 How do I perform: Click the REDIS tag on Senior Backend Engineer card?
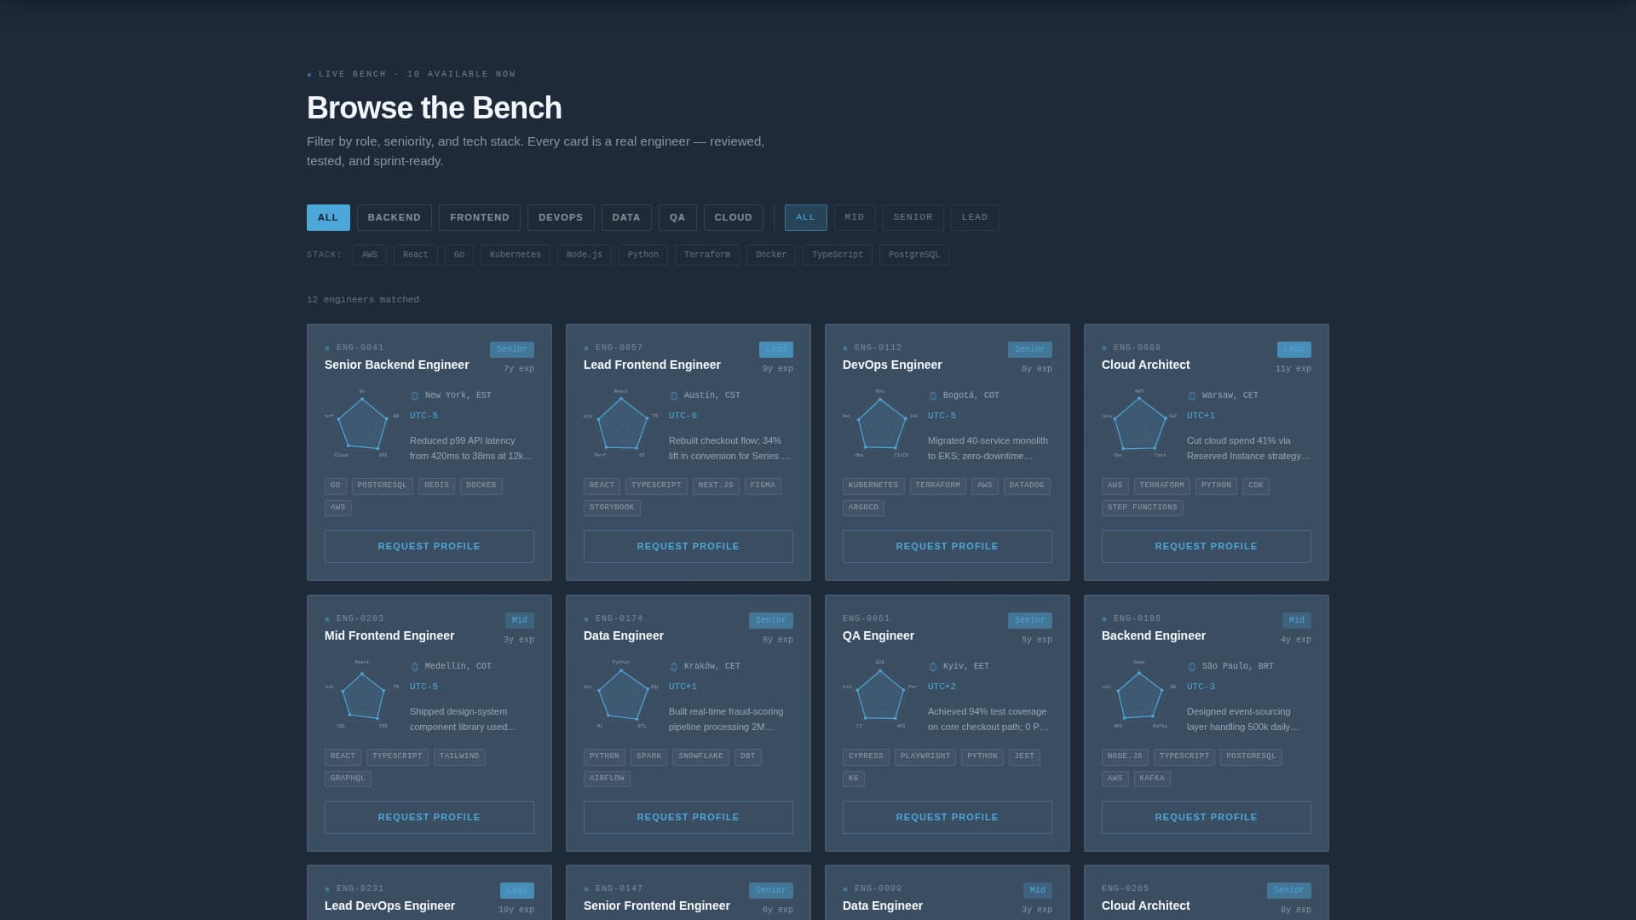pos(436,486)
